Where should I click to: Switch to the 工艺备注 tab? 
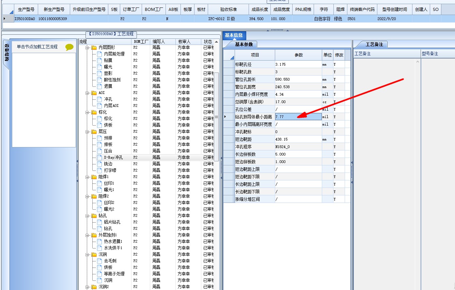point(374,45)
